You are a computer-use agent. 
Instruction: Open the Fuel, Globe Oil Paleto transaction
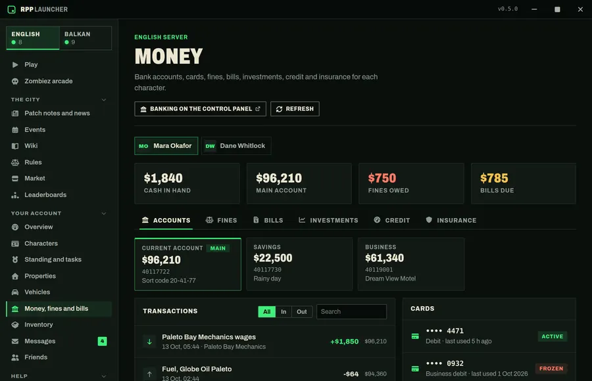(264, 370)
